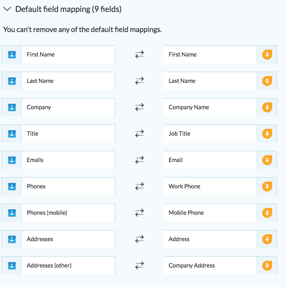
Task: Click the sync arrows in the Phones (mobile) row
Action: (x=140, y=213)
